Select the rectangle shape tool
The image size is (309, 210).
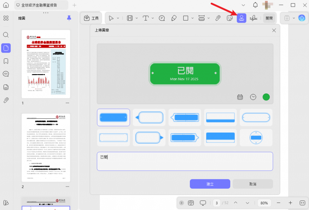tap(186, 18)
